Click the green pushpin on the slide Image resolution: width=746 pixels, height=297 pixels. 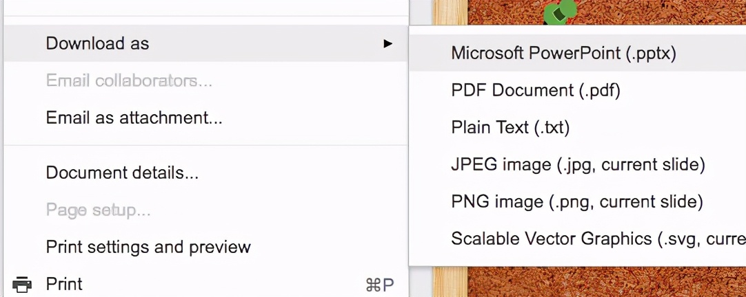[x=560, y=12]
